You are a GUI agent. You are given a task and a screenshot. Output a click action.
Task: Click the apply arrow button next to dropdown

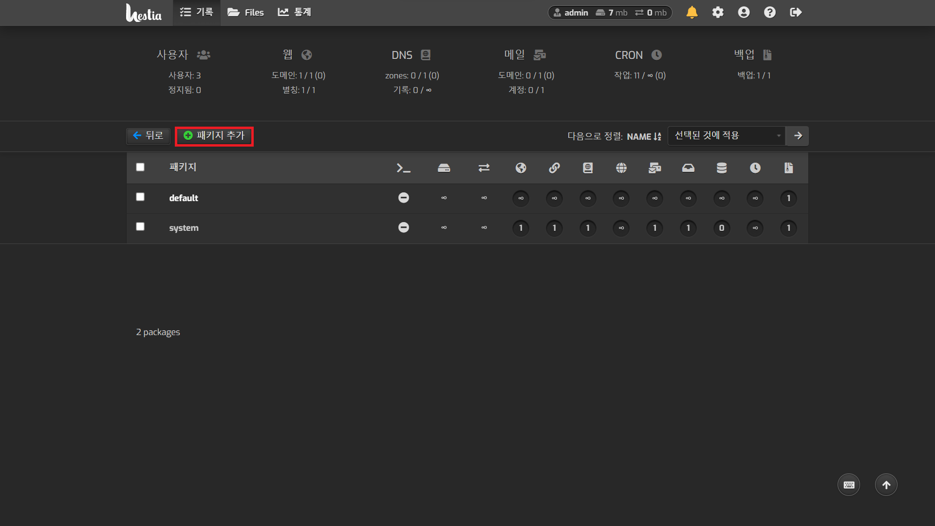pos(798,136)
